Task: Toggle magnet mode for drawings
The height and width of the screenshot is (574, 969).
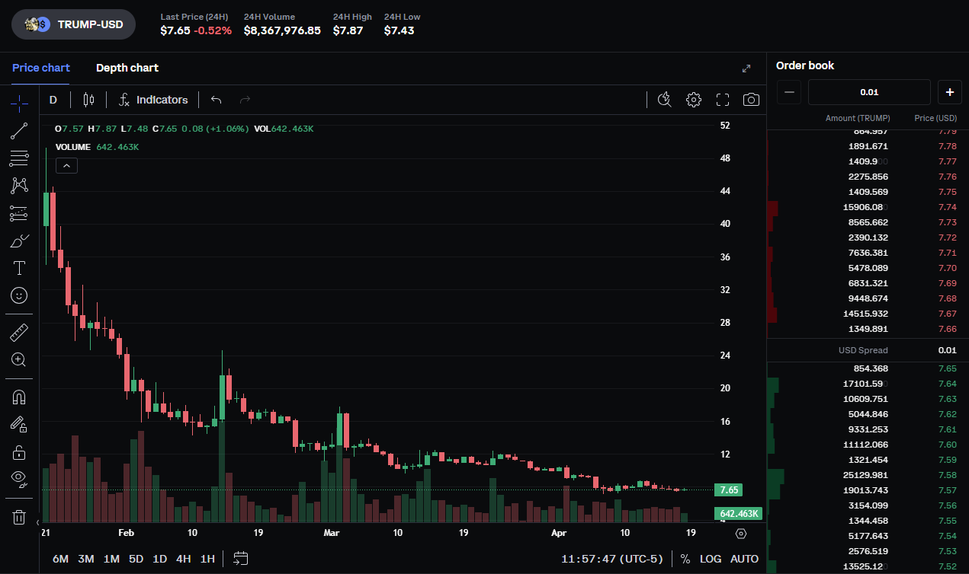Action: pyautogui.click(x=19, y=397)
